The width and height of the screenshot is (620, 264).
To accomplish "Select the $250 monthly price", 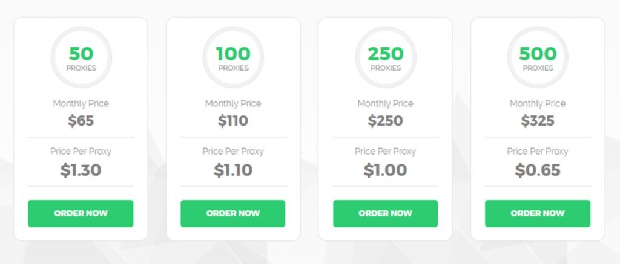I will 385,121.
